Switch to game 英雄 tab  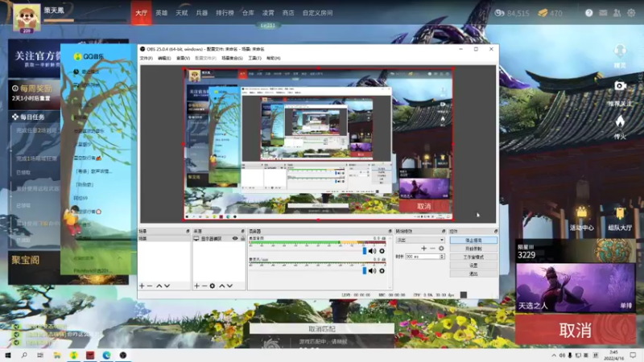point(162,13)
